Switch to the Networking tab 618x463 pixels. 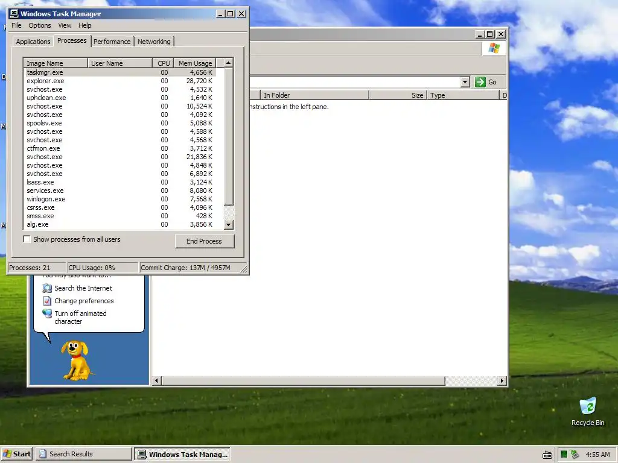(x=154, y=42)
